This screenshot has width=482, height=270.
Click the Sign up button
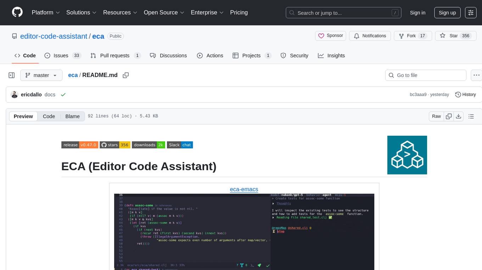pyautogui.click(x=447, y=13)
